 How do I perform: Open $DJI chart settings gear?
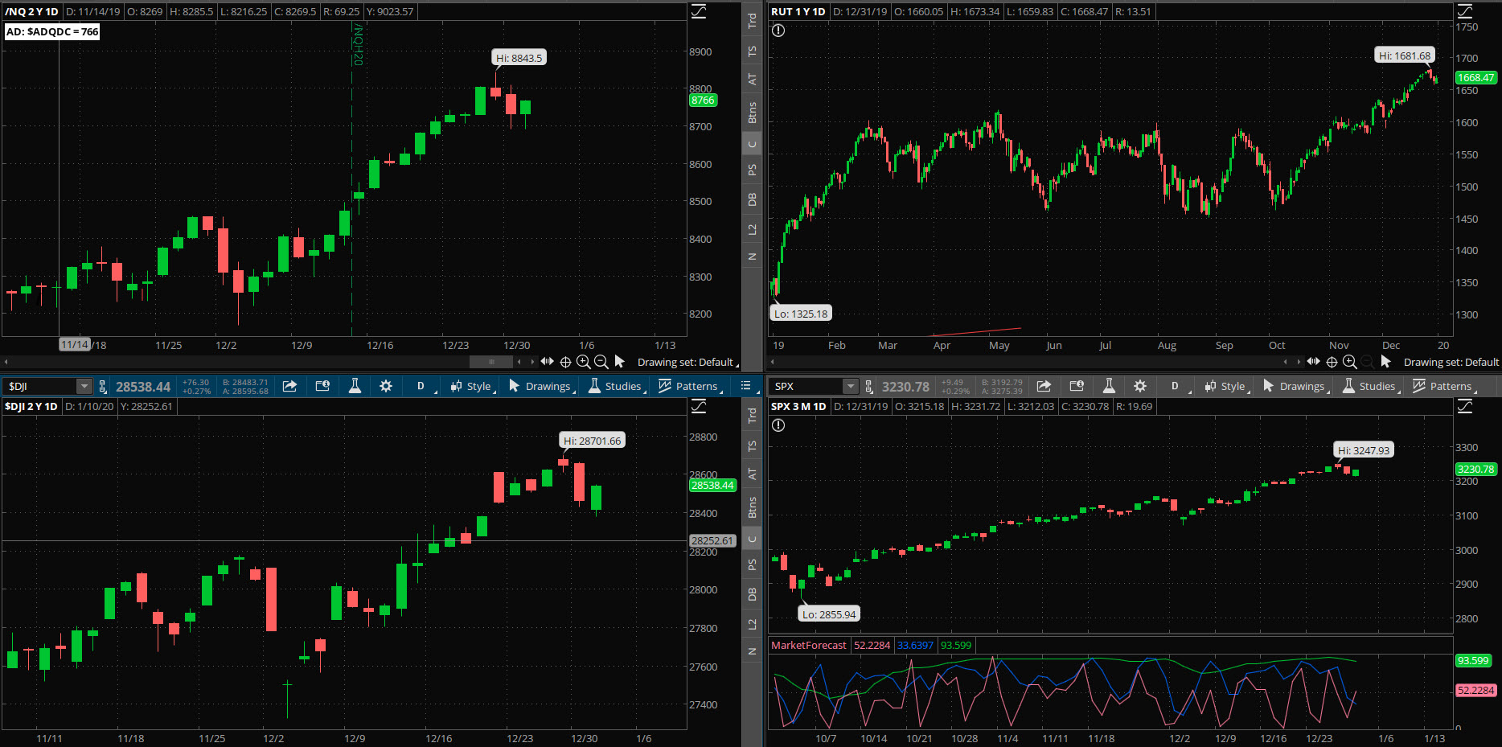click(x=386, y=386)
